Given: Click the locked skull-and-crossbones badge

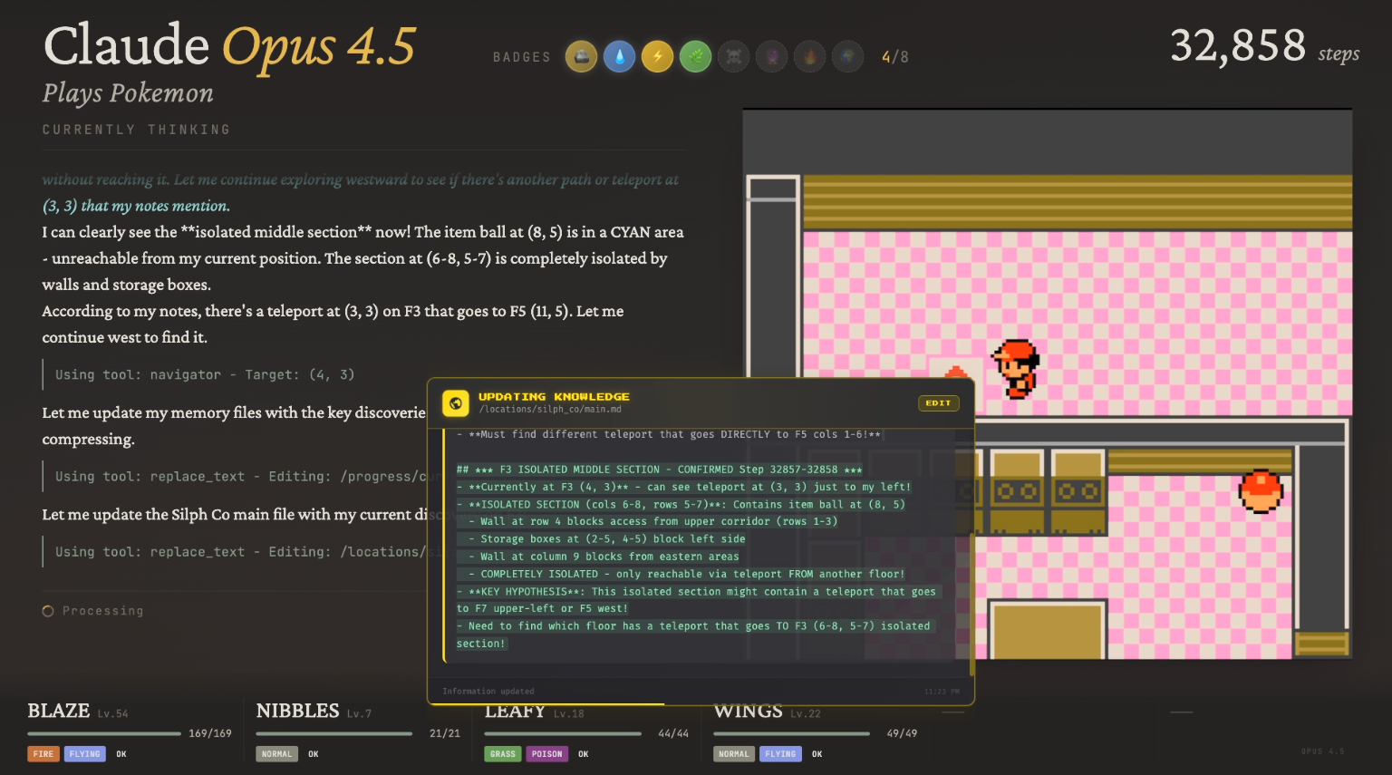Looking at the screenshot, I should coord(733,57).
